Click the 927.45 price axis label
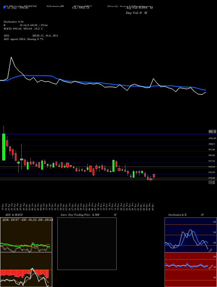This screenshot has height=287, width=217. [213, 161]
